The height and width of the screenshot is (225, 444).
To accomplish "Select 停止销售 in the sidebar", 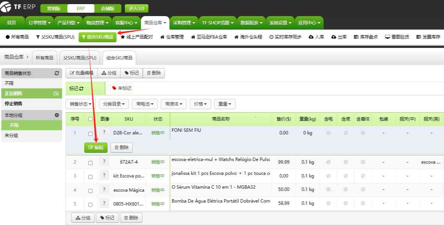I will (14, 103).
